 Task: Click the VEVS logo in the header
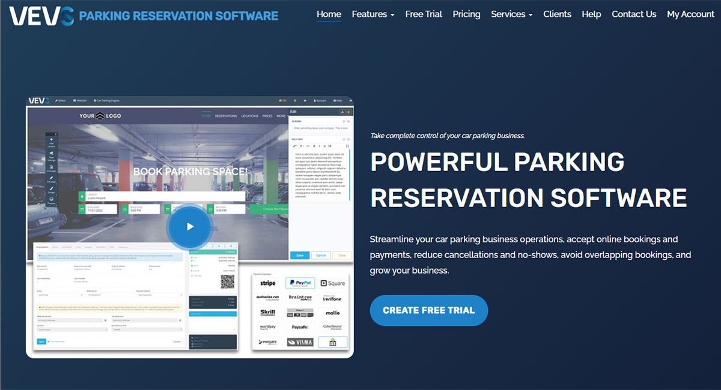(41, 15)
